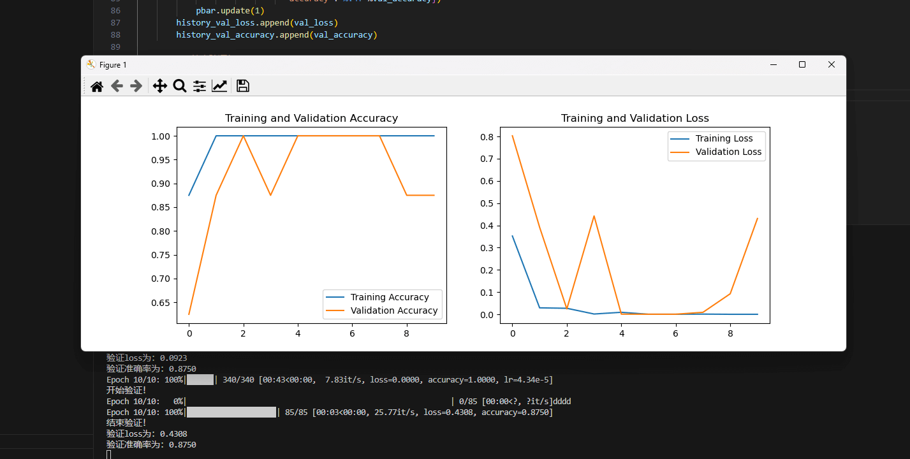
Task: Click the 85/85 validation progress bar in the terminal
Action: [232, 412]
